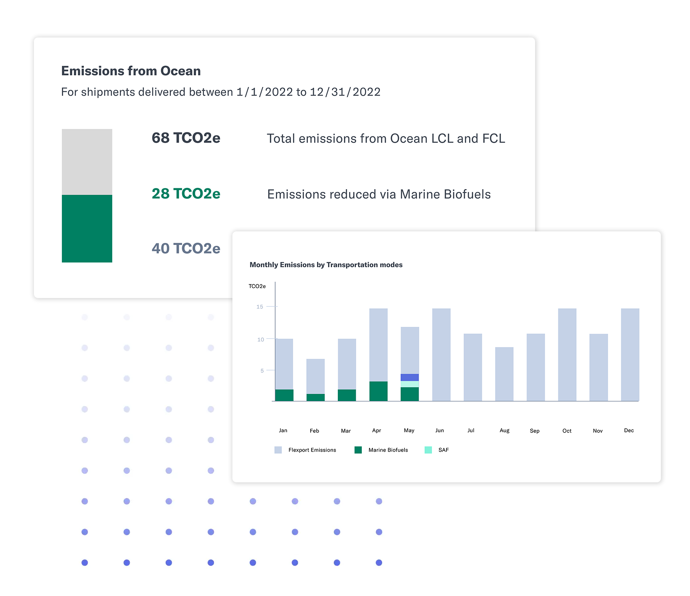
Task: Click the Monthly Emissions by Transportation modes heading
Action: pyautogui.click(x=326, y=264)
